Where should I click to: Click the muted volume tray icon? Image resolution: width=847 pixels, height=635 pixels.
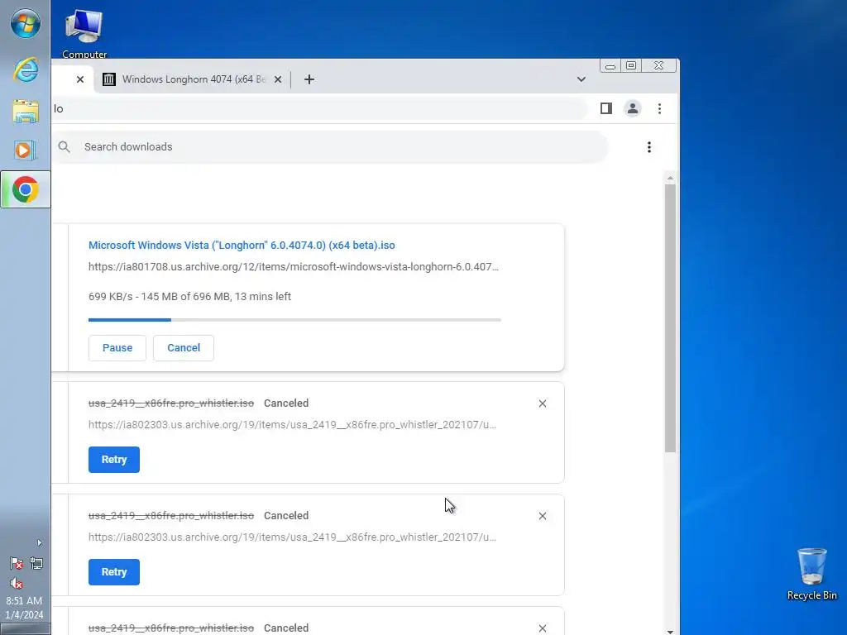click(17, 584)
